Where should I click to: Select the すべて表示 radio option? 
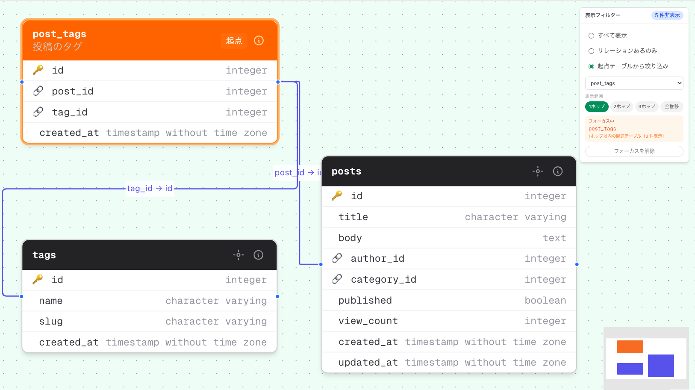pyautogui.click(x=591, y=35)
